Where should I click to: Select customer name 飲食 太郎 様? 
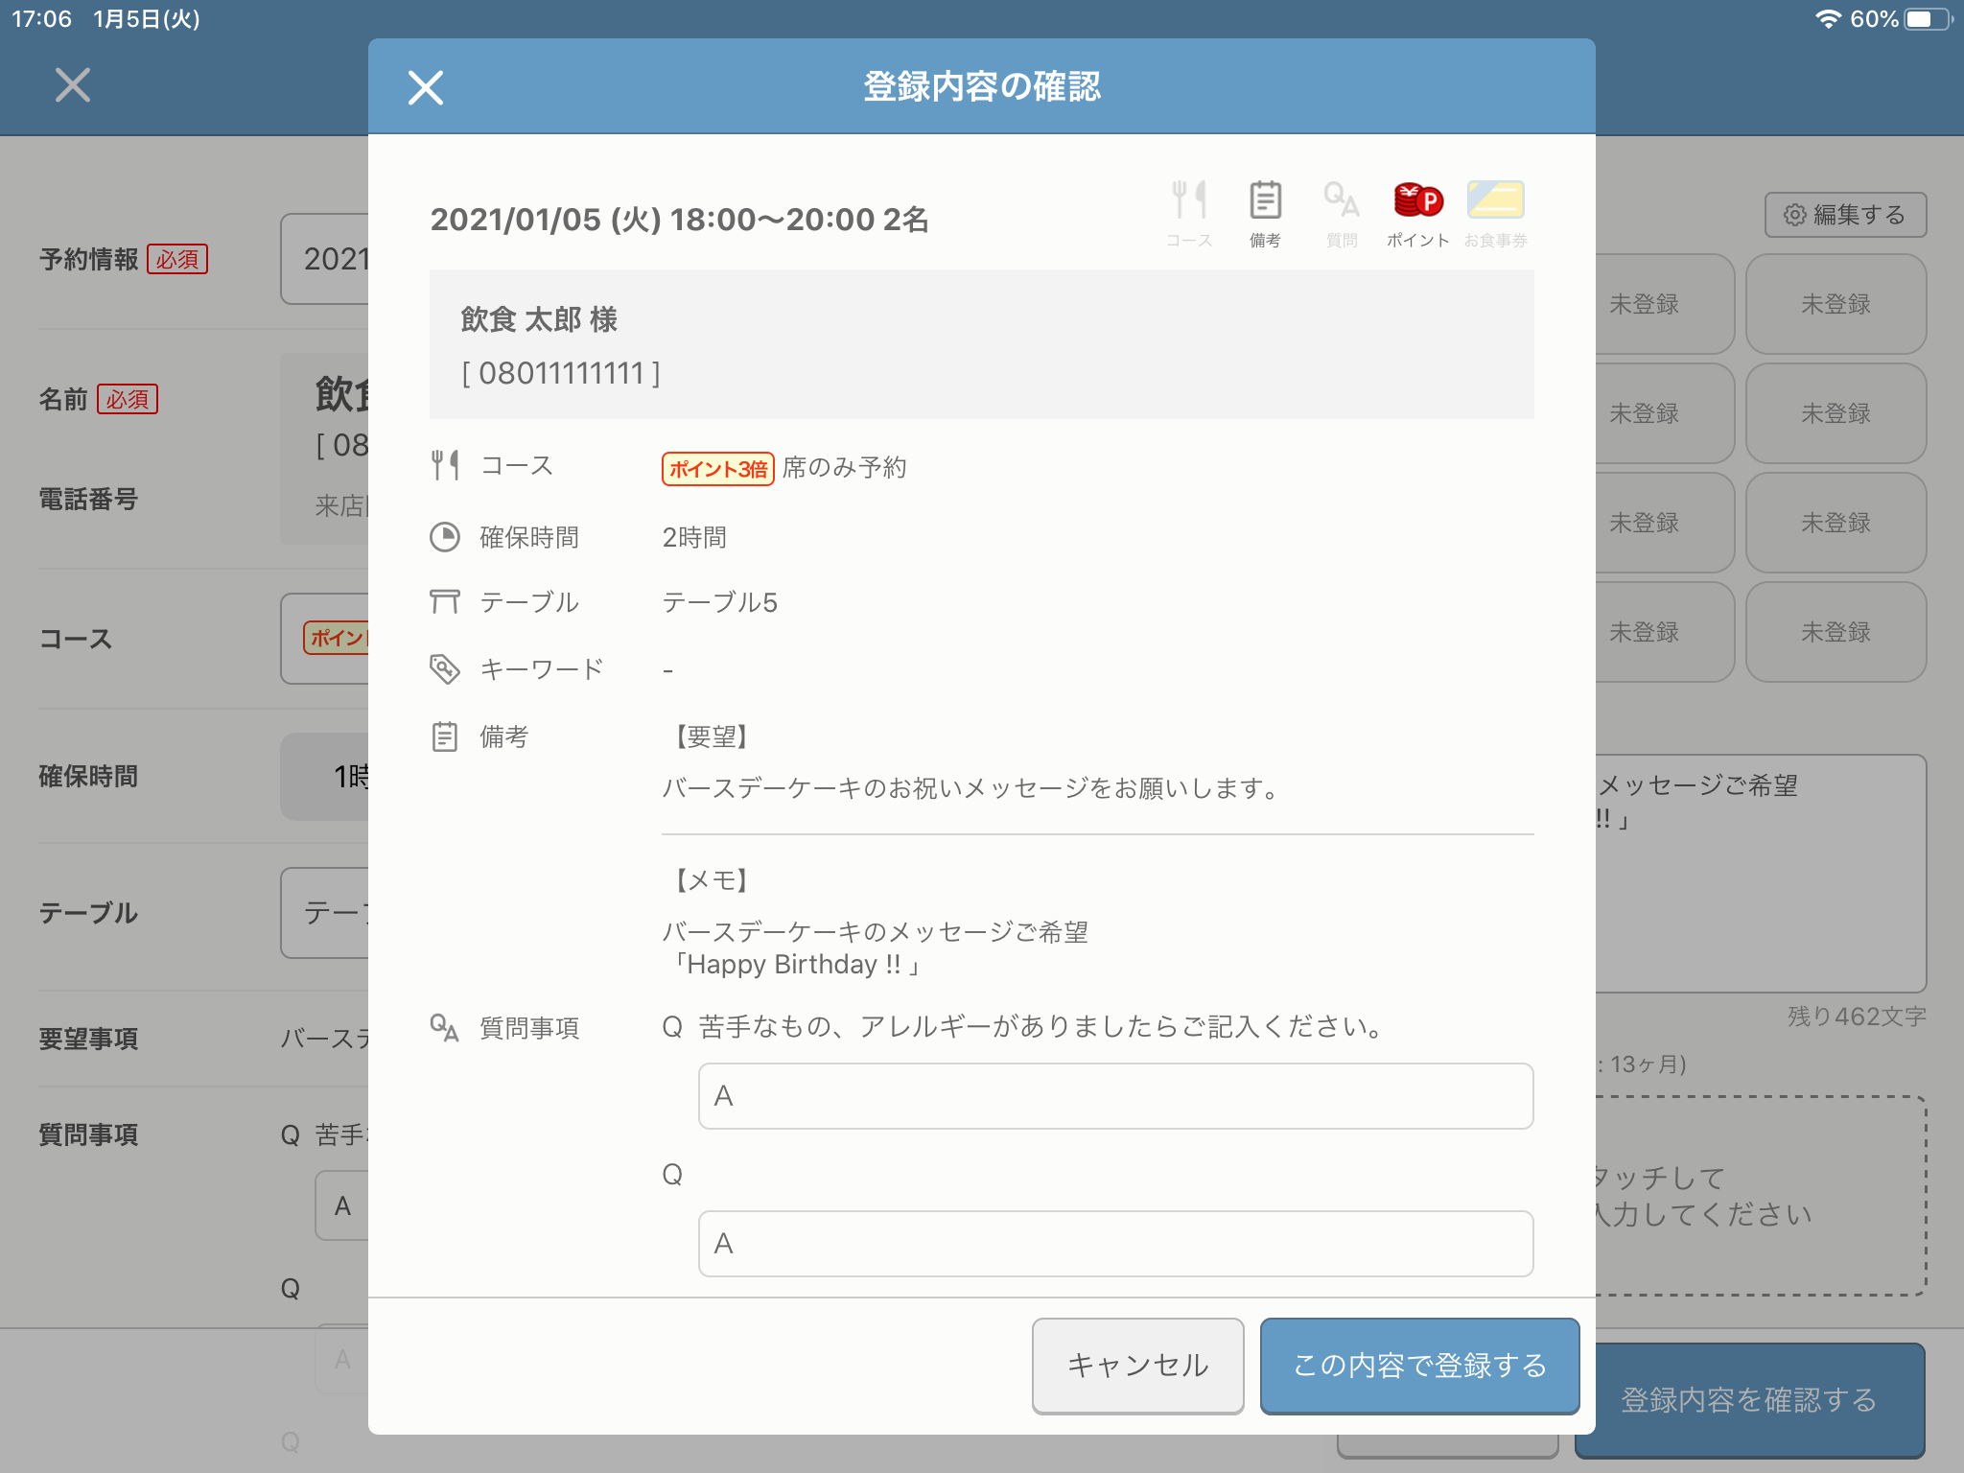[x=539, y=319]
